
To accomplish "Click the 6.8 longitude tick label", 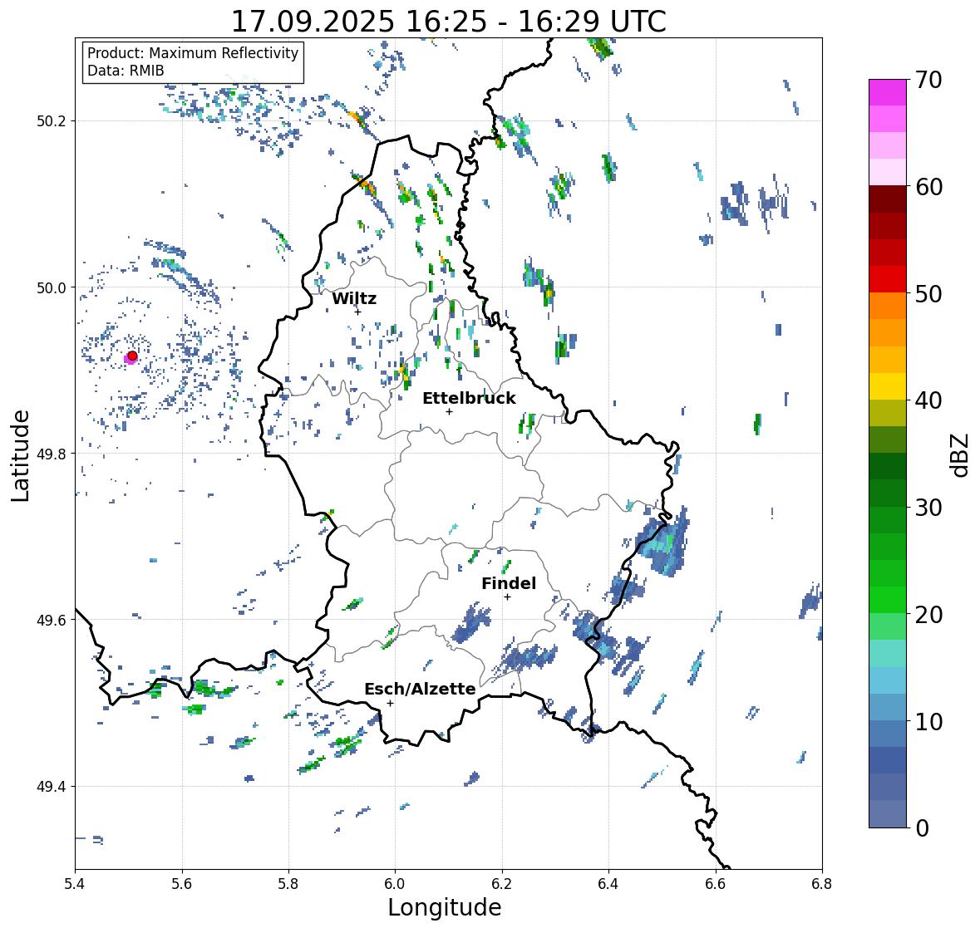I will point(822,884).
